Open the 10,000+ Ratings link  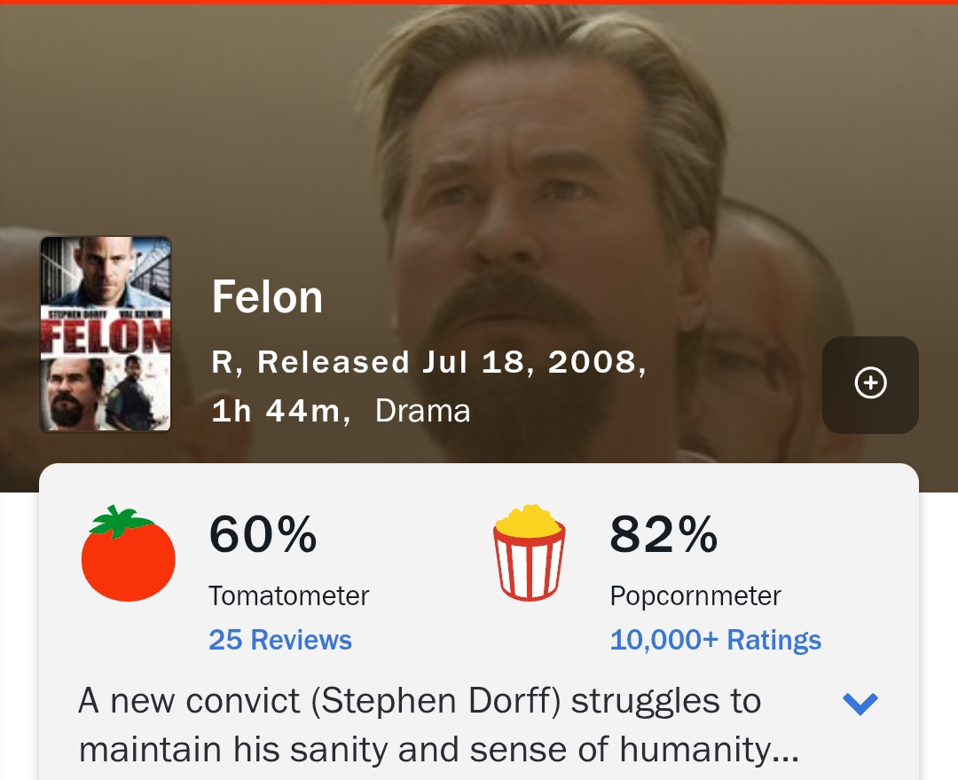point(715,640)
